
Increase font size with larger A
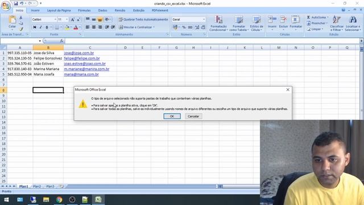[x=72, y=19]
